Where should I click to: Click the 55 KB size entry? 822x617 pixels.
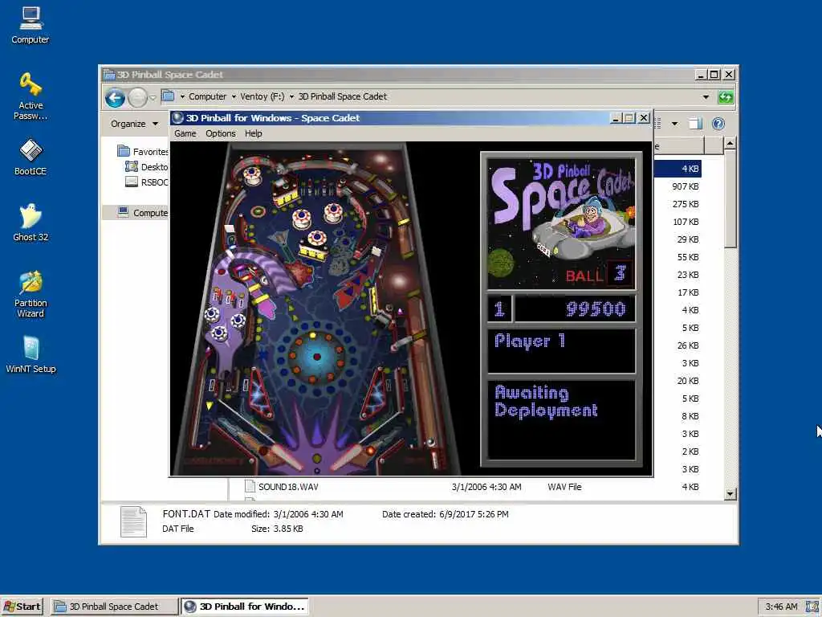pyautogui.click(x=688, y=257)
